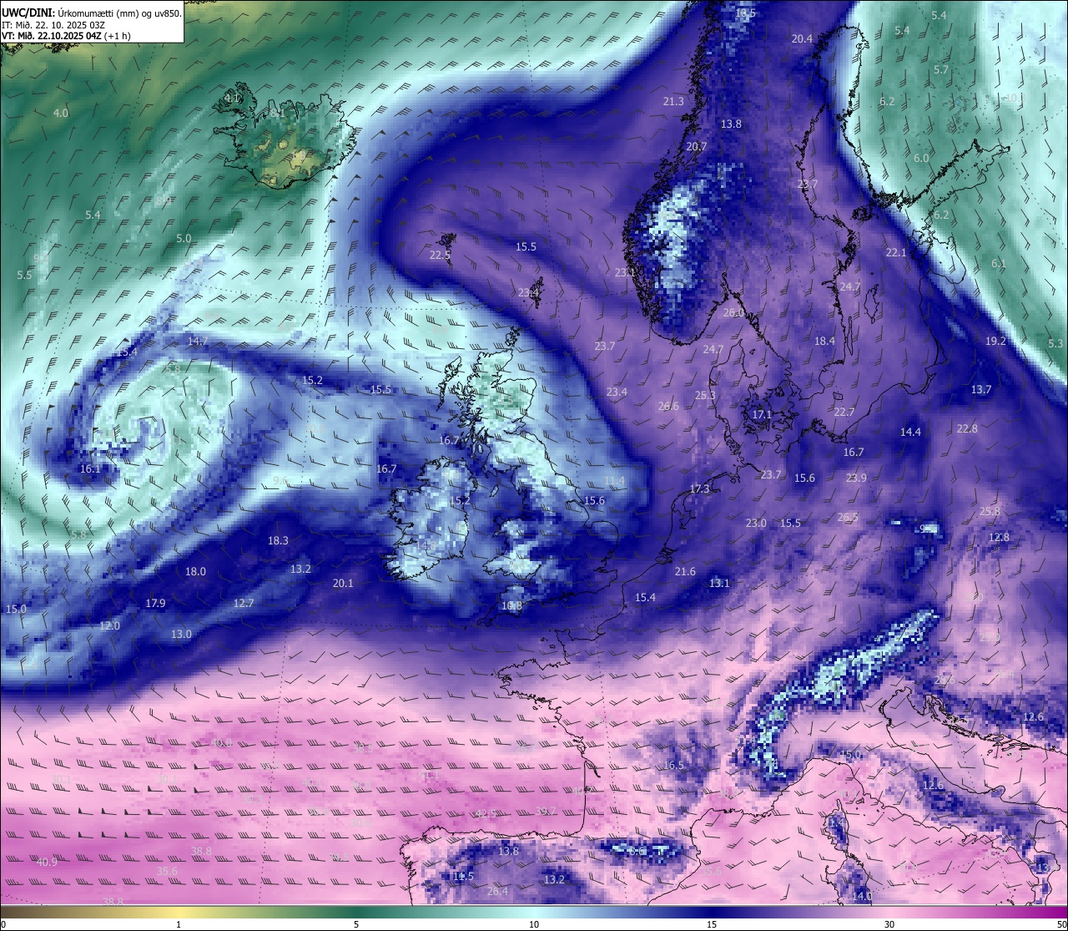Click the 18.4 value over southern Sweden
The width and height of the screenshot is (1068, 931).
[x=824, y=341]
